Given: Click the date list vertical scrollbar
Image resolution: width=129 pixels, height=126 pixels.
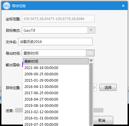Looking at the screenshot, I should [x=91, y=94].
